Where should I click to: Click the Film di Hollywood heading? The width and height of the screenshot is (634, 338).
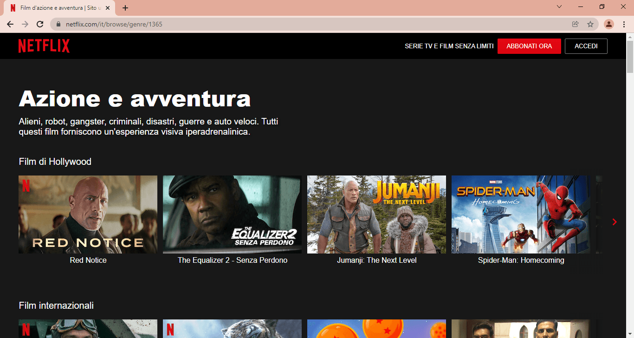tap(55, 162)
